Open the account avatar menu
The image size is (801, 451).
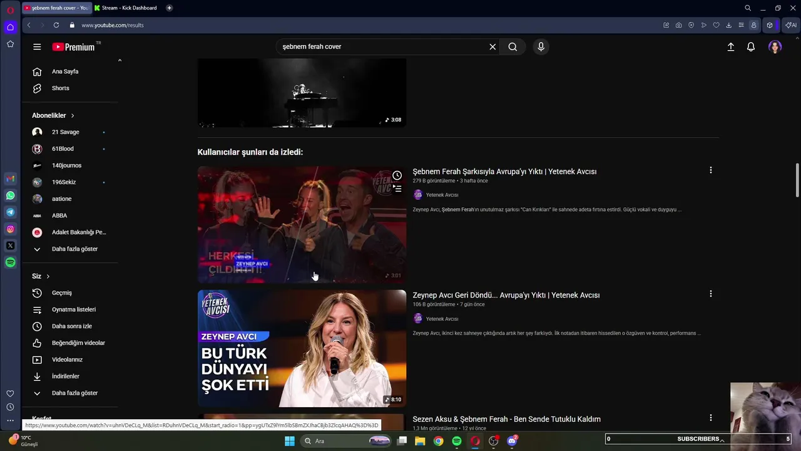pos(775,46)
